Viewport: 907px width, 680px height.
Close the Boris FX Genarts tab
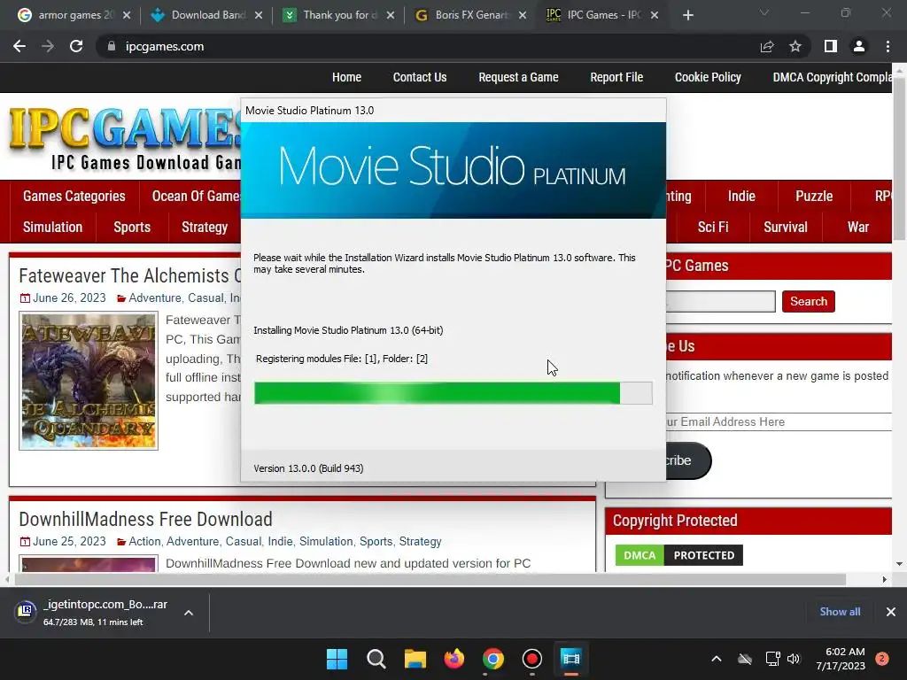(x=523, y=15)
